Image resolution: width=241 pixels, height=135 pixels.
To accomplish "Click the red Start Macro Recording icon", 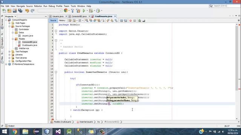I will click(x=131, y=21).
